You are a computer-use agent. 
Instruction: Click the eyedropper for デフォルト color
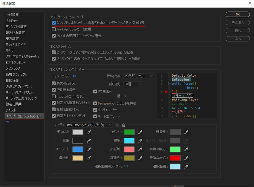coord(89,132)
